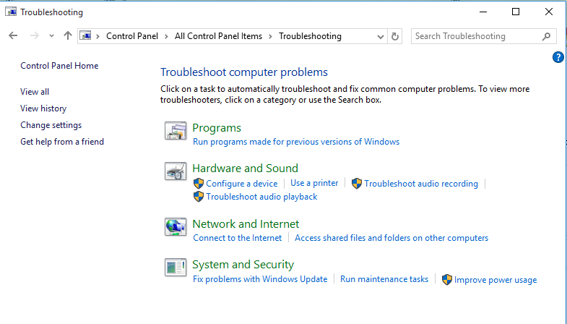Open the recent locations dropdown arrow
This screenshot has width=567, height=324.
click(51, 36)
